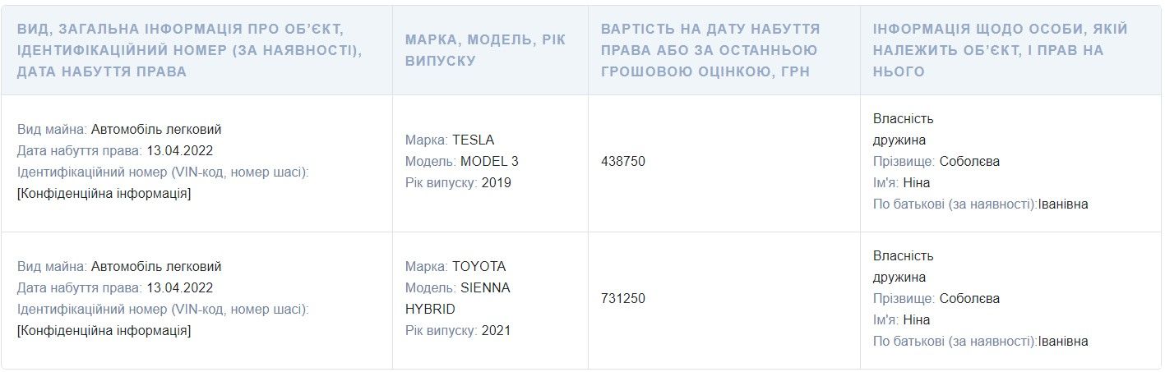Image resolution: width=1165 pixels, height=372 pixels.
Task: Click "Власність" in the Toyota row
Action: pos(904,255)
